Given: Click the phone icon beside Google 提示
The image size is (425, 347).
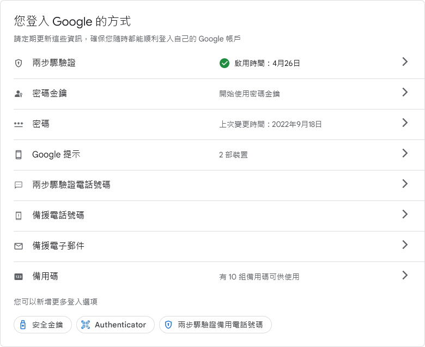Looking at the screenshot, I should pos(19,155).
